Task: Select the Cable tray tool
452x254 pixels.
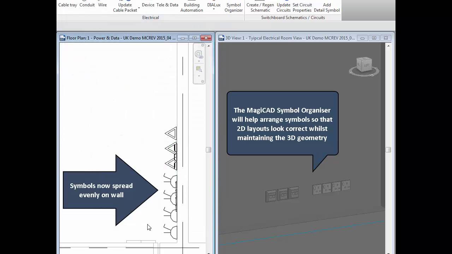Action: tap(67, 5)
